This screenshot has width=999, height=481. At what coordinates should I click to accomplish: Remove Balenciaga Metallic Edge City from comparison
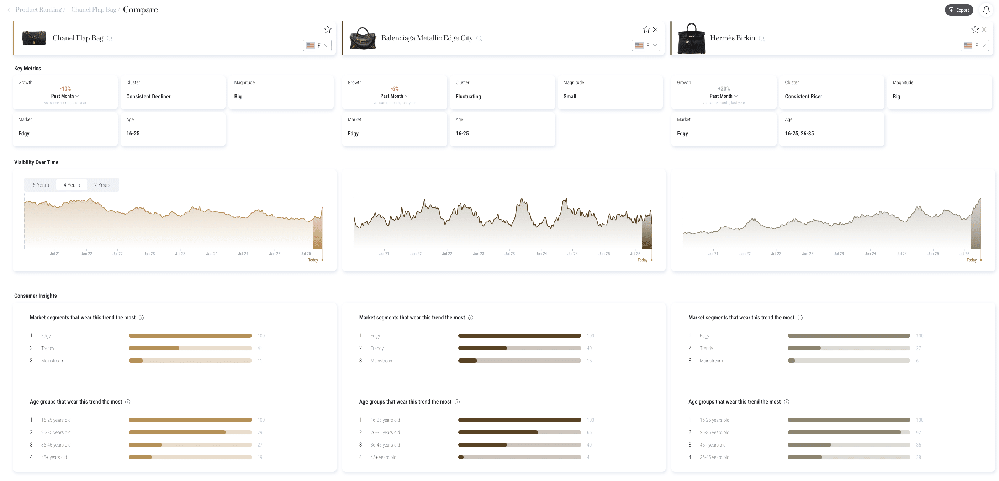(x=655, y=29)
